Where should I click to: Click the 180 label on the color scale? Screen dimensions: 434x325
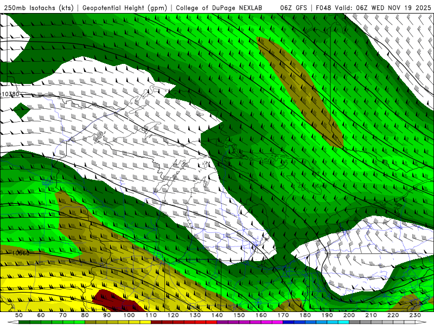click(305, 315)
